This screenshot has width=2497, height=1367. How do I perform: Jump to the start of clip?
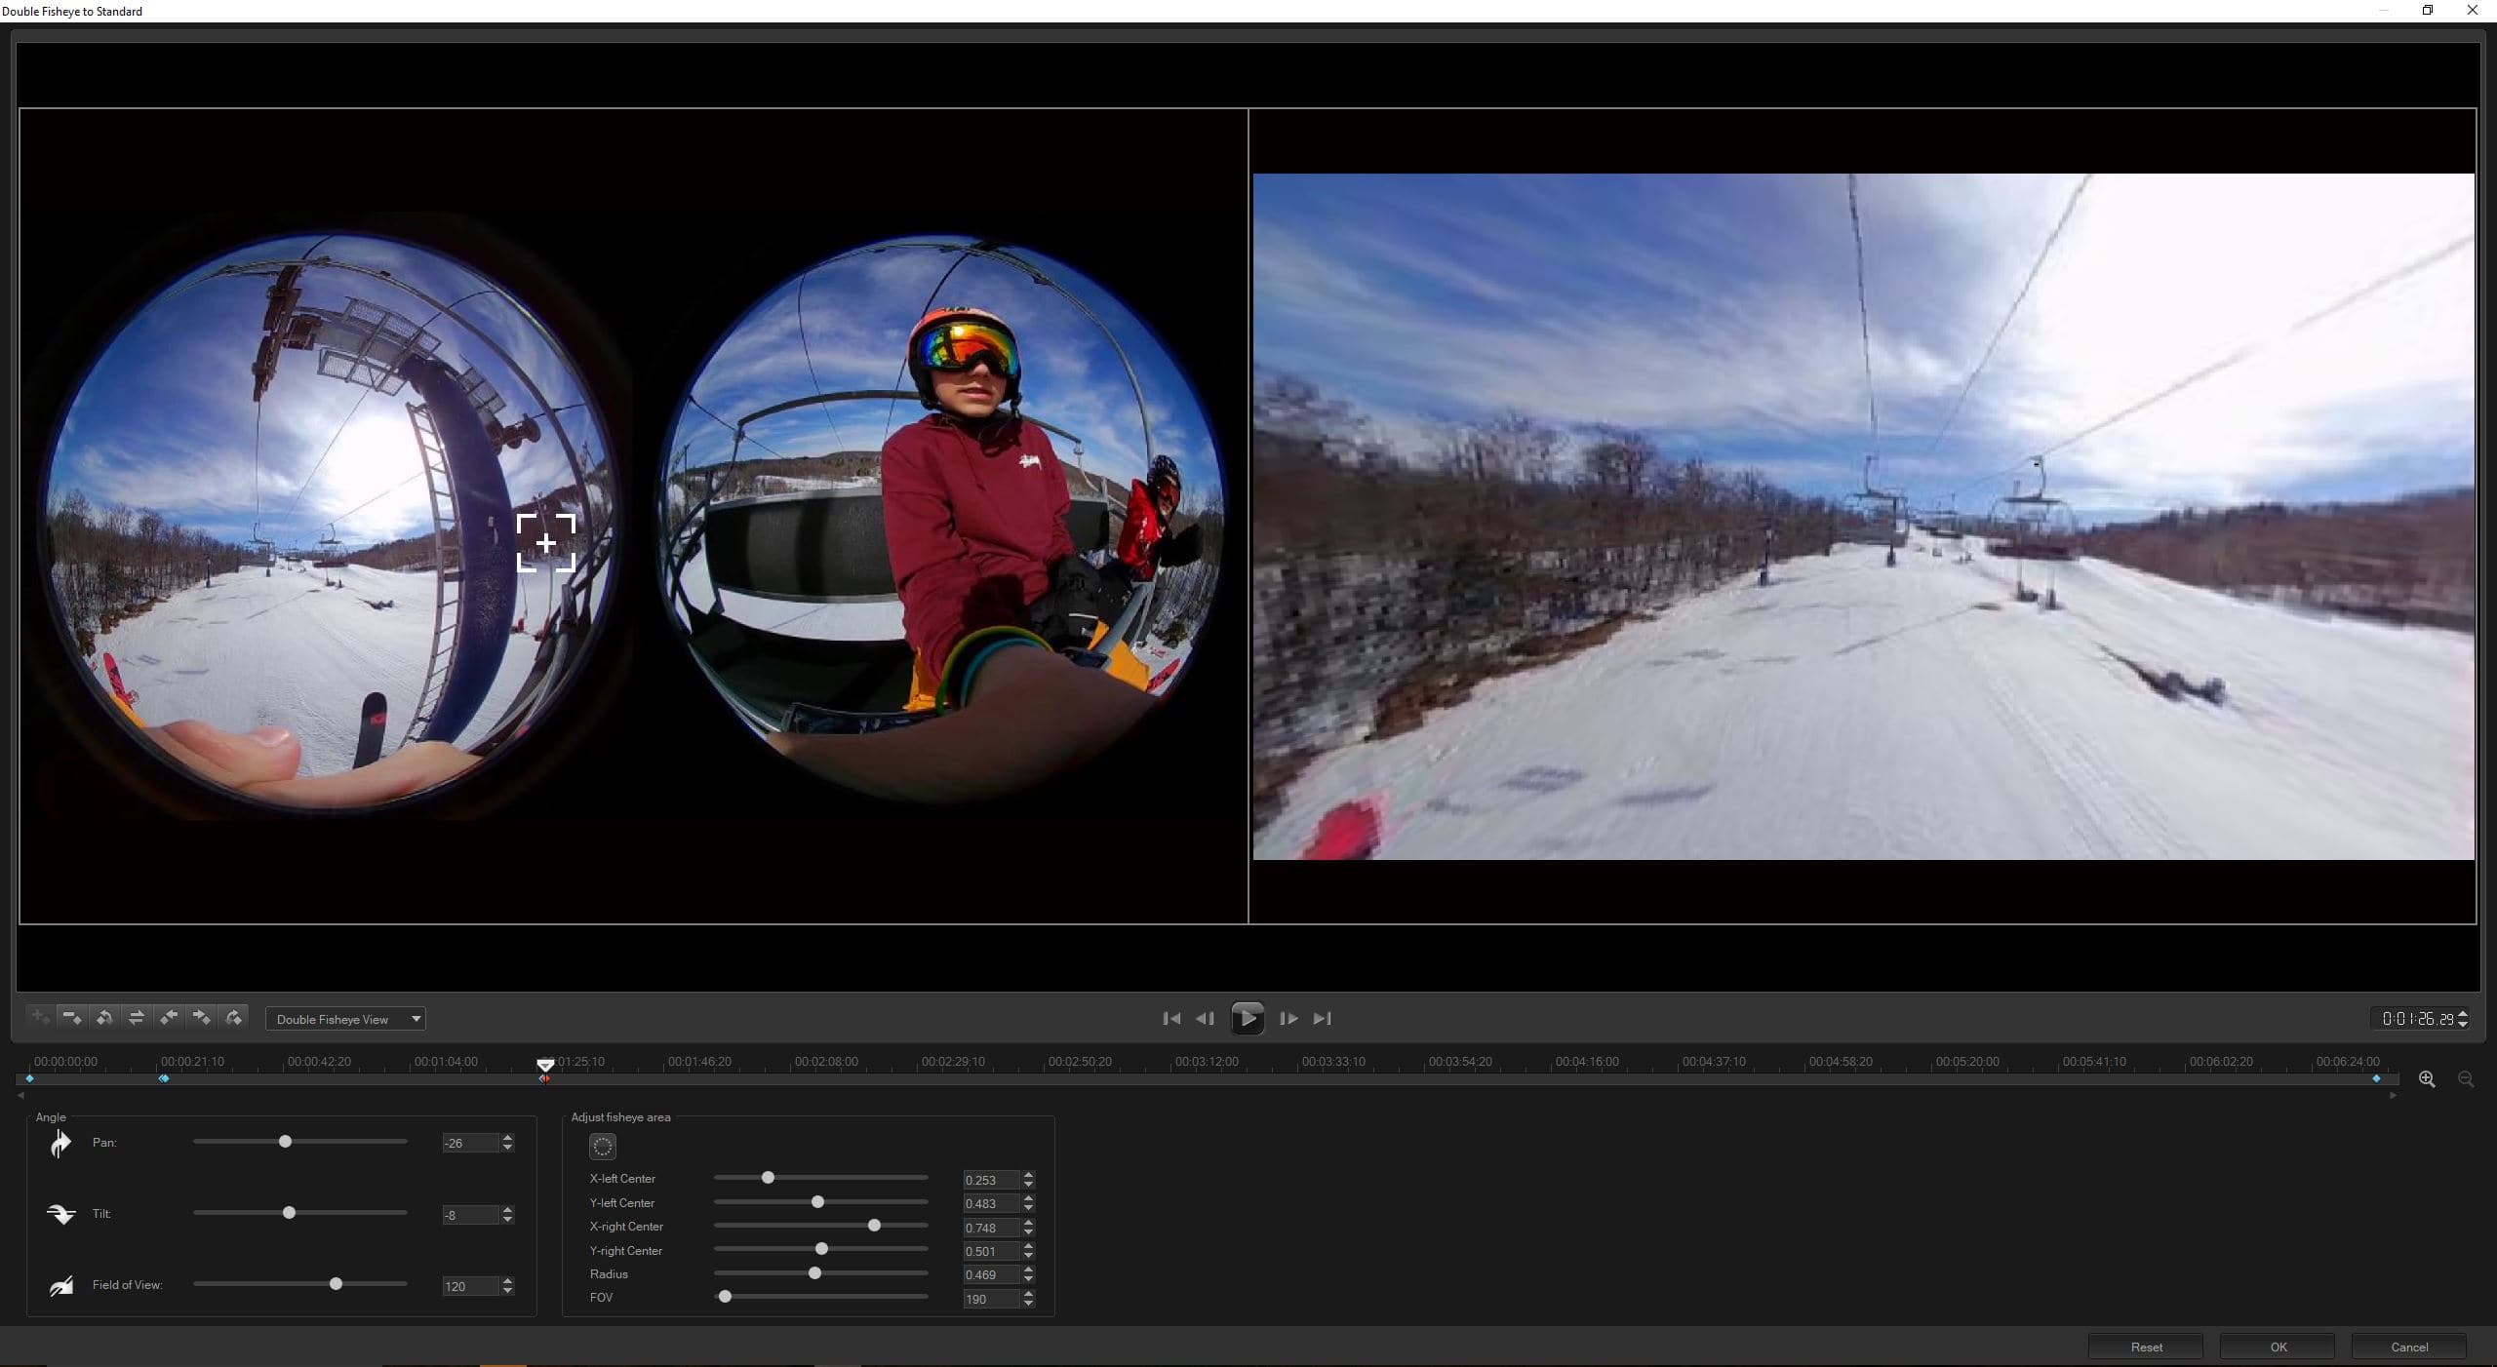tap(1171, 1018)
